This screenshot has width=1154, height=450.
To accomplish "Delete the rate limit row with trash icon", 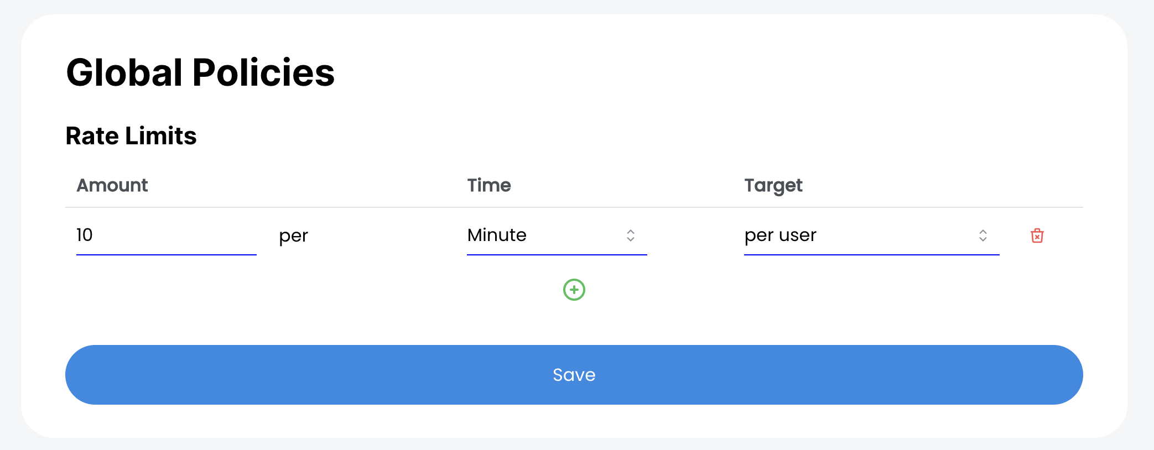I will point(1037,236).
